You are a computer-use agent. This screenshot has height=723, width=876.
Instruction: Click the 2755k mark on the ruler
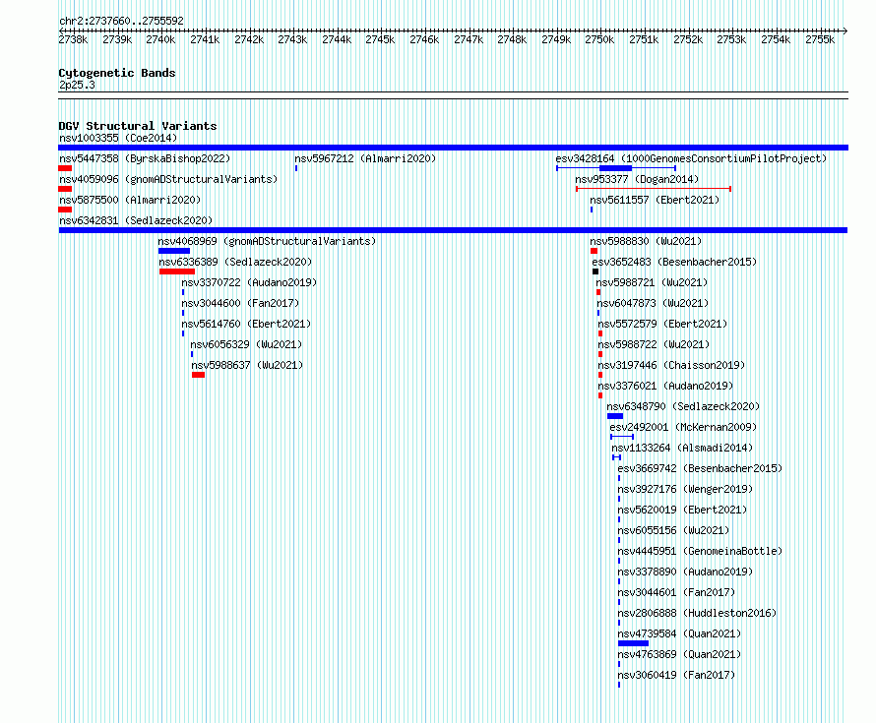click(x=820, y=39)
